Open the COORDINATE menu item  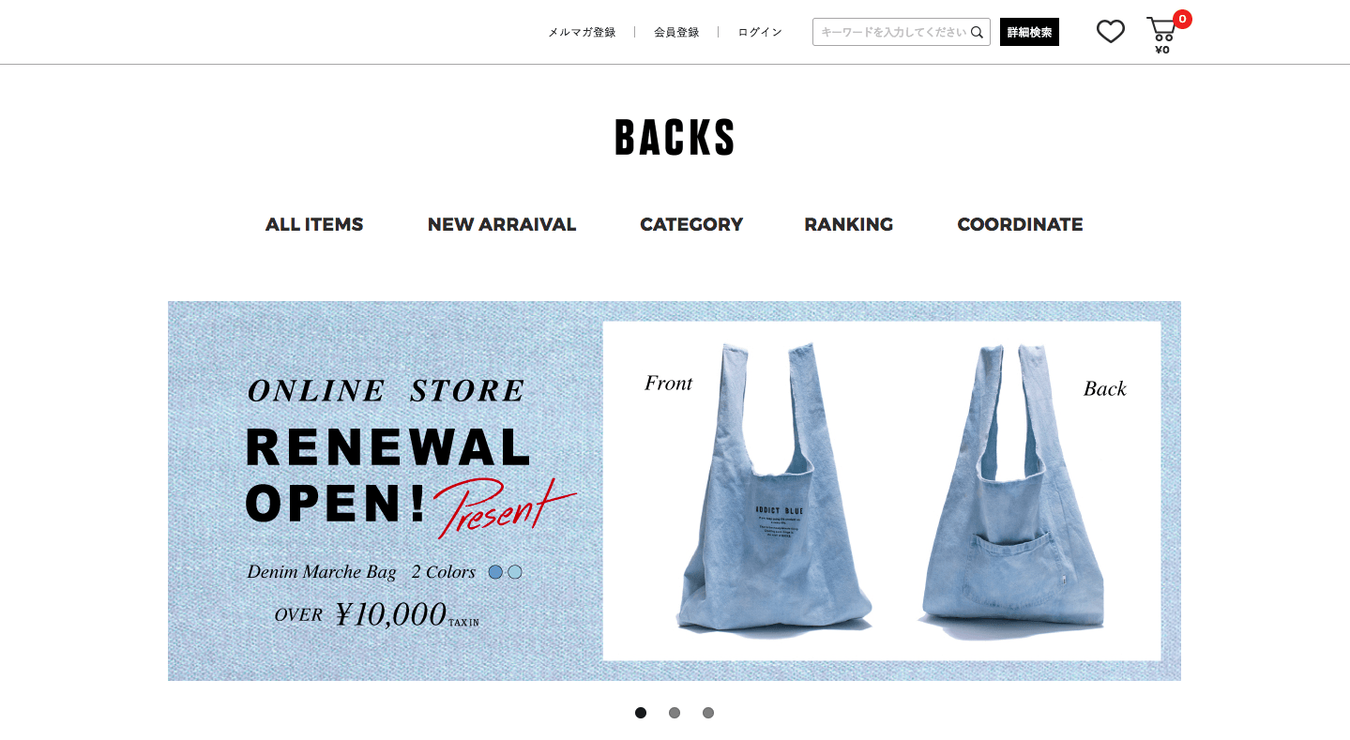tap(1020, 224)
